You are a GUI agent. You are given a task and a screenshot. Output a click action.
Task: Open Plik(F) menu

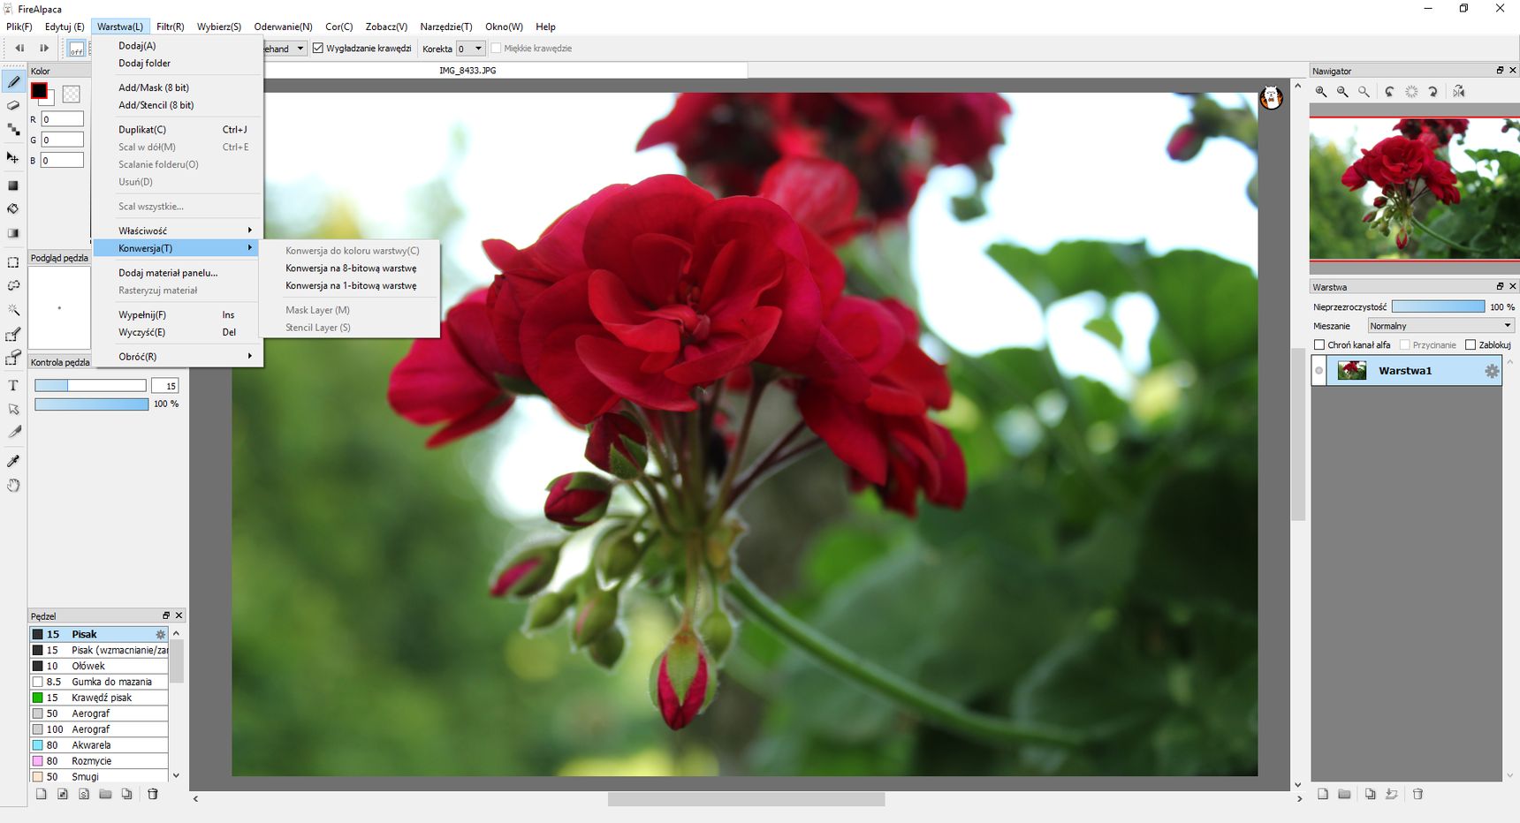click(x=19, y=26)
